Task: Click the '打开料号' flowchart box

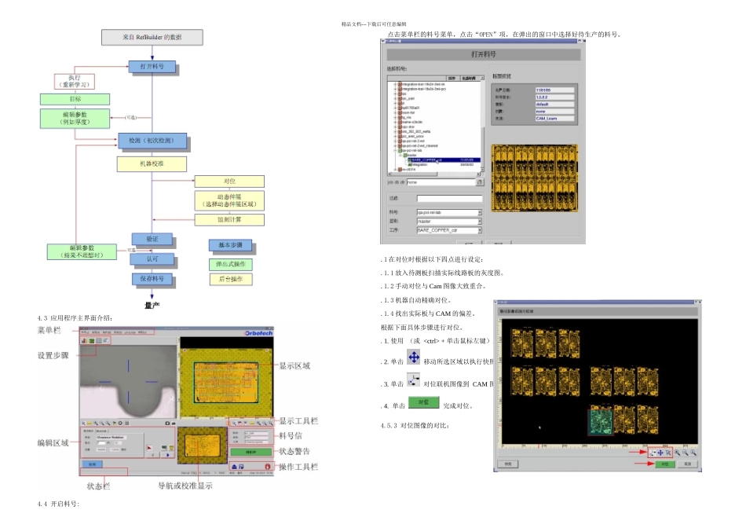Action: pos(152,67)
